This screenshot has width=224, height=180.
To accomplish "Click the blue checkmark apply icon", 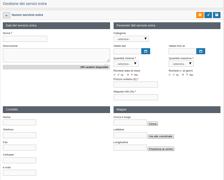I will click(x=208, y=15).
